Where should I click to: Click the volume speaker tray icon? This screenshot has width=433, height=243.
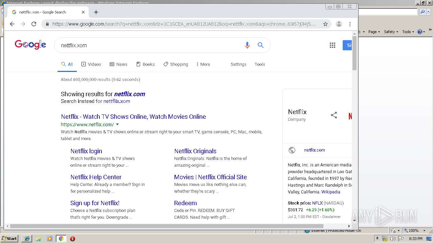(x=392, y=239)
